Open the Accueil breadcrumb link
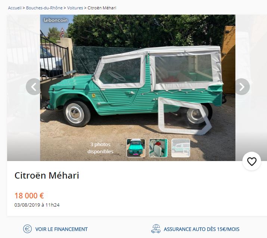Screen dimensions: 267x238 click(15, 8)
